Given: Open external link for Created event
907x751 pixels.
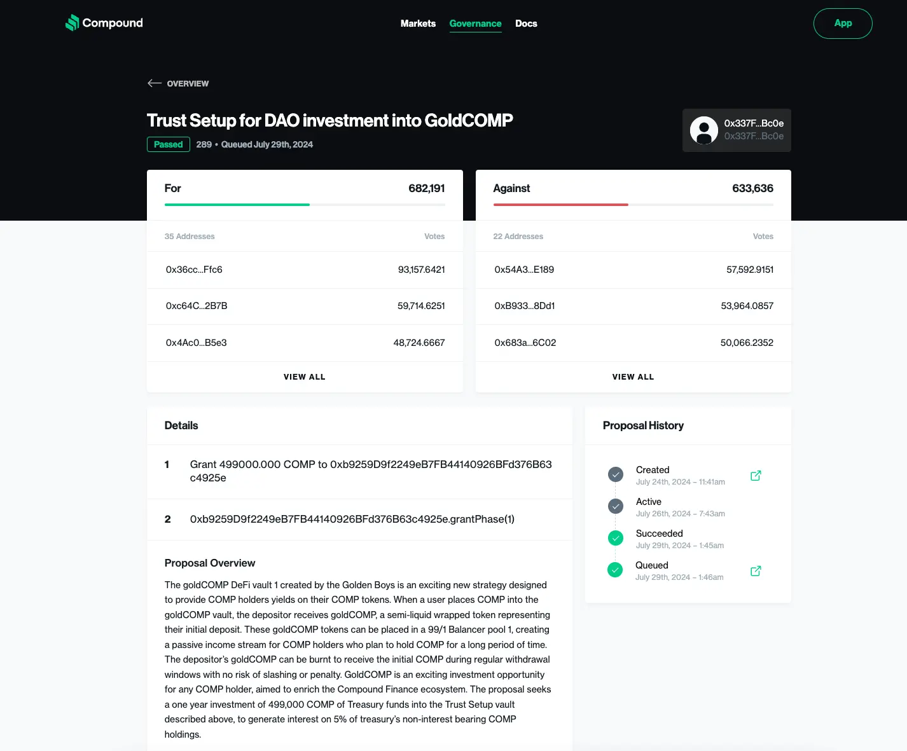Looking at the screenshot, I should (756, 476).
